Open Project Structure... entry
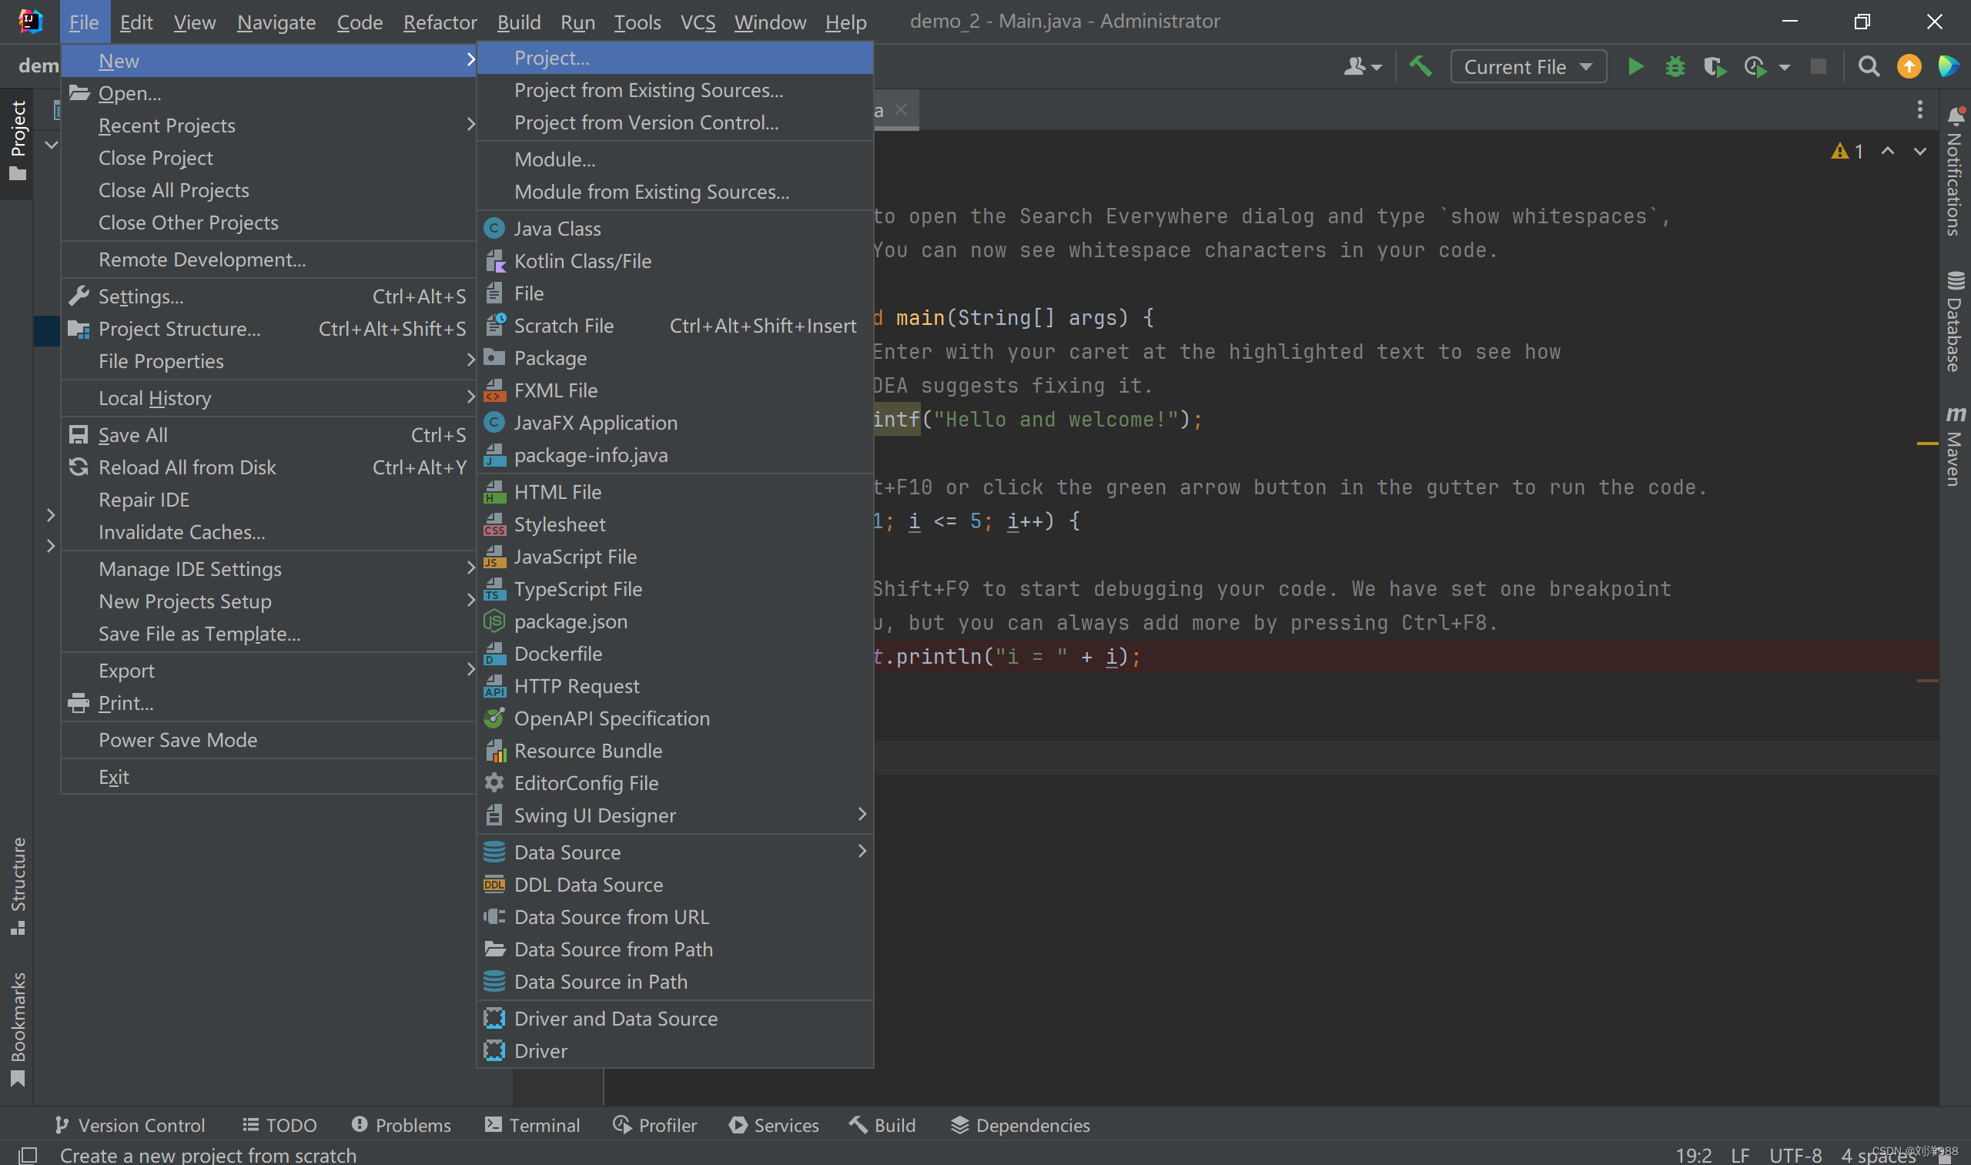Image resolution: width=1971 pixels, height=1165 pixels. point(269,329)
